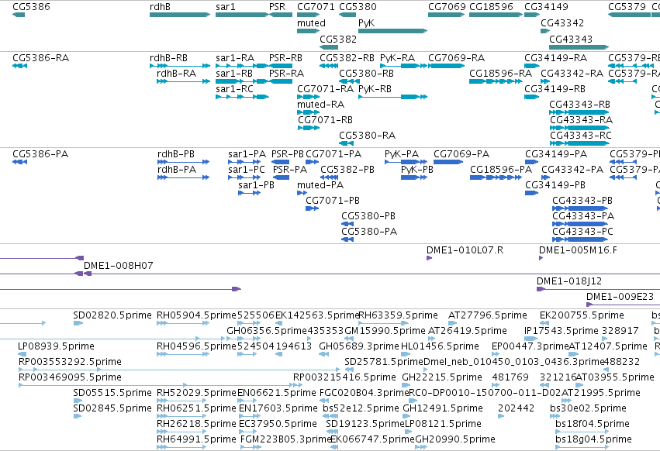Select protein CG7069-PA label
This screenshot has width=660, height=451.
461,154
